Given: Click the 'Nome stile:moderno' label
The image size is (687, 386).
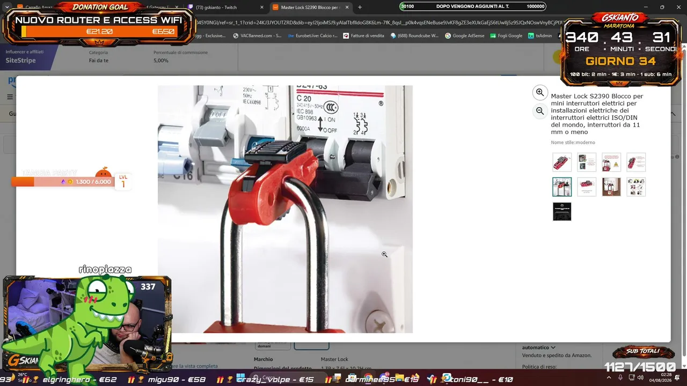Looking at the screenshot, I should coord(573,143).
